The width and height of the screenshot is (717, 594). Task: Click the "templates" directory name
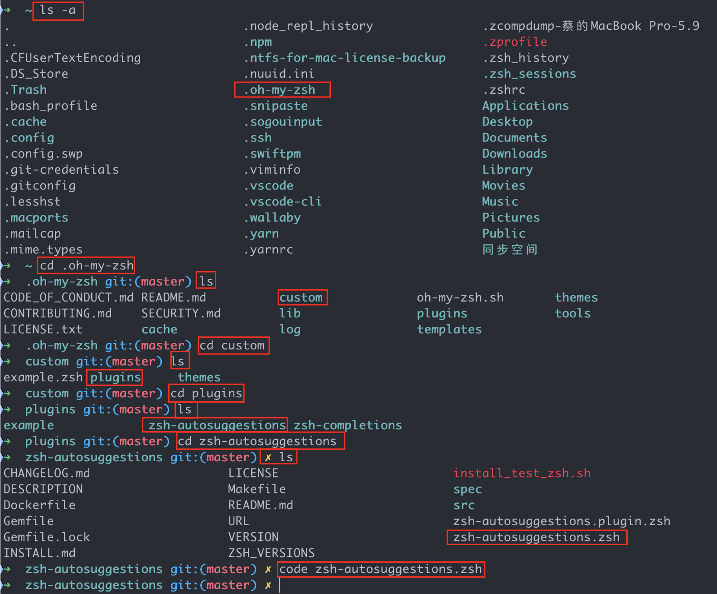pyautogui.click(x=450, y=329)
